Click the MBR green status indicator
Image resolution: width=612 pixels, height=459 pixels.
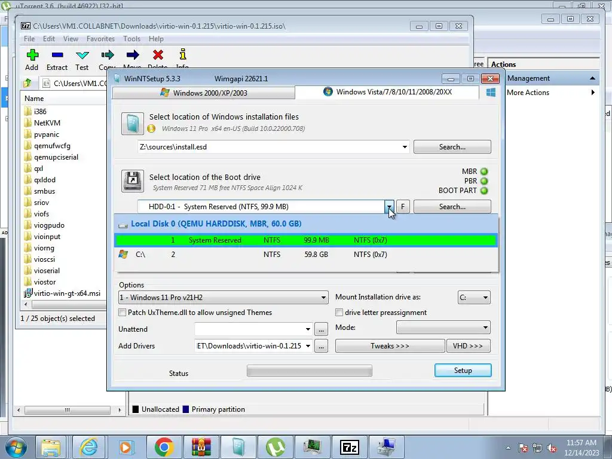(x=484, y=172)
